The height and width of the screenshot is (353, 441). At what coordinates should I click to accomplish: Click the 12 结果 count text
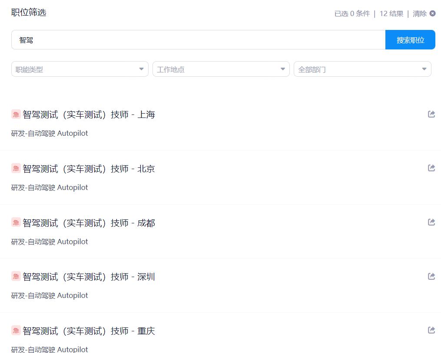click(391, 13)
